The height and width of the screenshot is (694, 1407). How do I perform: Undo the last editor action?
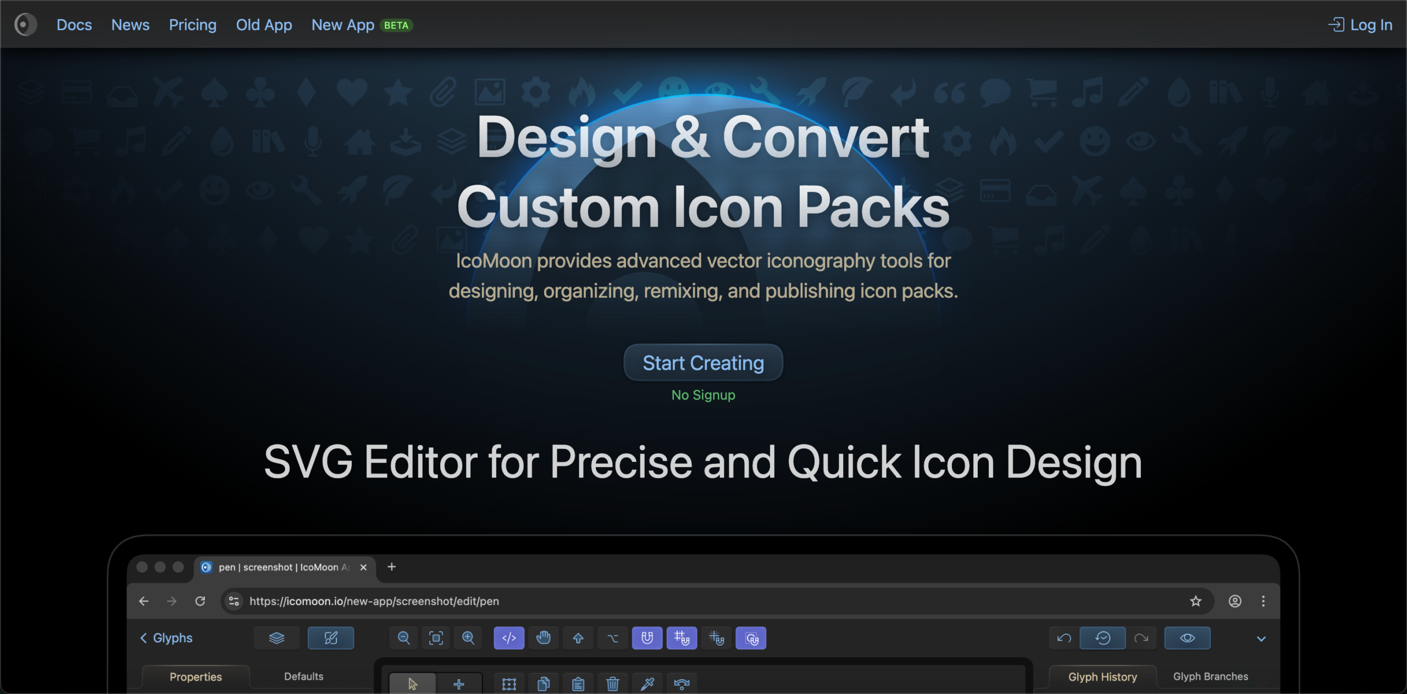tap(1064, 638)
